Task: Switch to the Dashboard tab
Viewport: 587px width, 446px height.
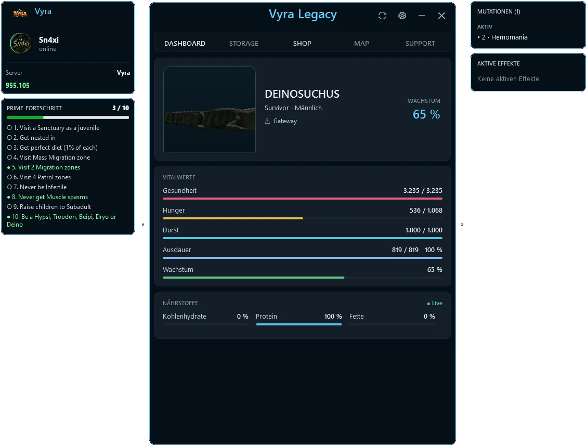Action: (x=185, y=43)
